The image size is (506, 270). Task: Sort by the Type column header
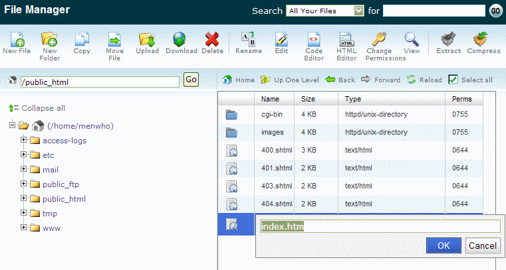point(352,99)
